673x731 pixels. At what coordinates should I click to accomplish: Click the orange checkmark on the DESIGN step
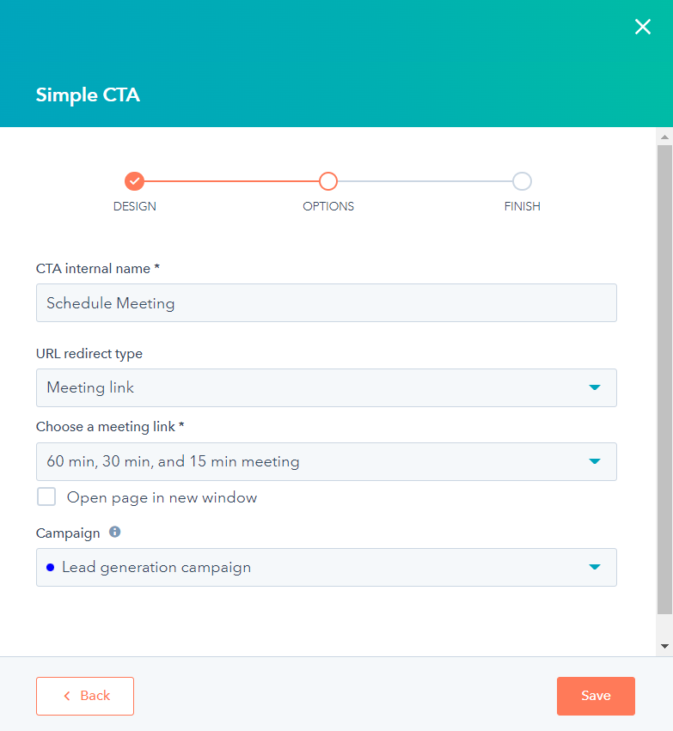pos(135,181)
